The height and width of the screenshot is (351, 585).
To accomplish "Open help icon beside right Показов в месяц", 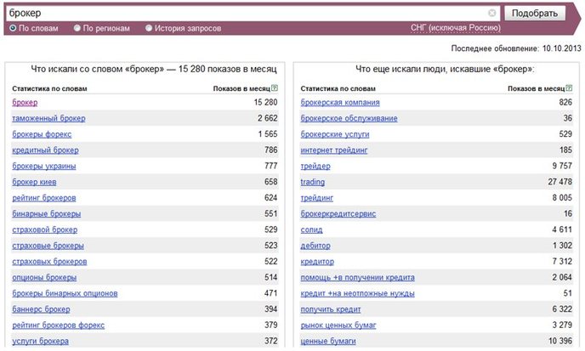I will coord(569,88).
